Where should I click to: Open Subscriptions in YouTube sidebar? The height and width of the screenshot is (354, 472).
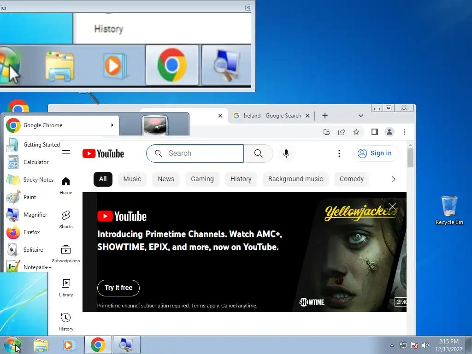[x=66, y=254]
